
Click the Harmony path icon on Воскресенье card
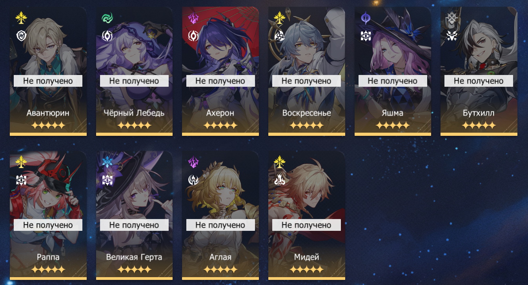point(279,36)
